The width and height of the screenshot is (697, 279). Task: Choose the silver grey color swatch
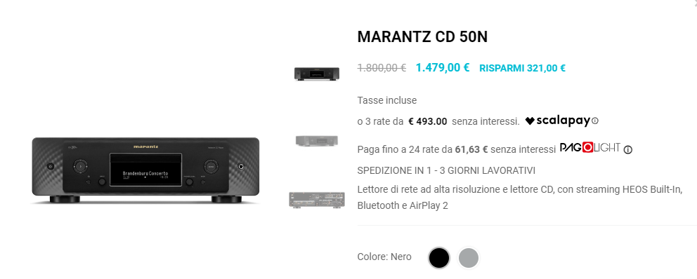(469, 258)
